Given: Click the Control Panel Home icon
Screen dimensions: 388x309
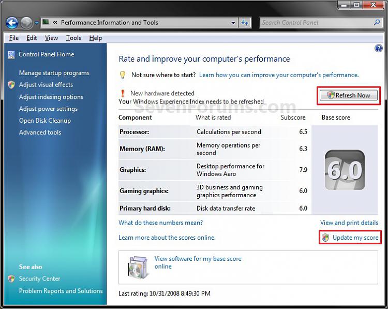Looking at the screenshot, I should (11, 55).
